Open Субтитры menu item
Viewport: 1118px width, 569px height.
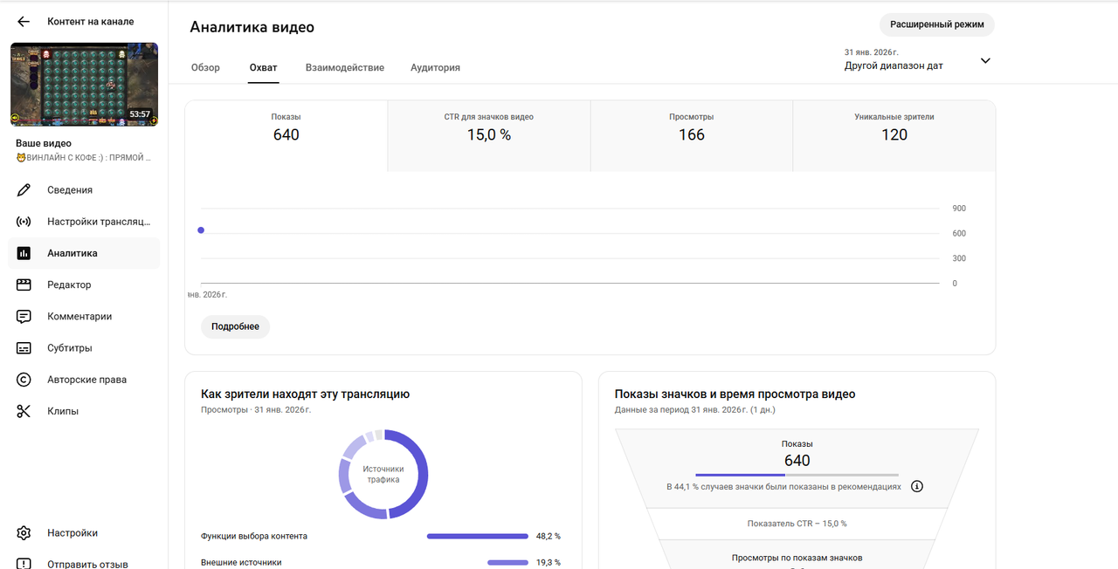84,348
